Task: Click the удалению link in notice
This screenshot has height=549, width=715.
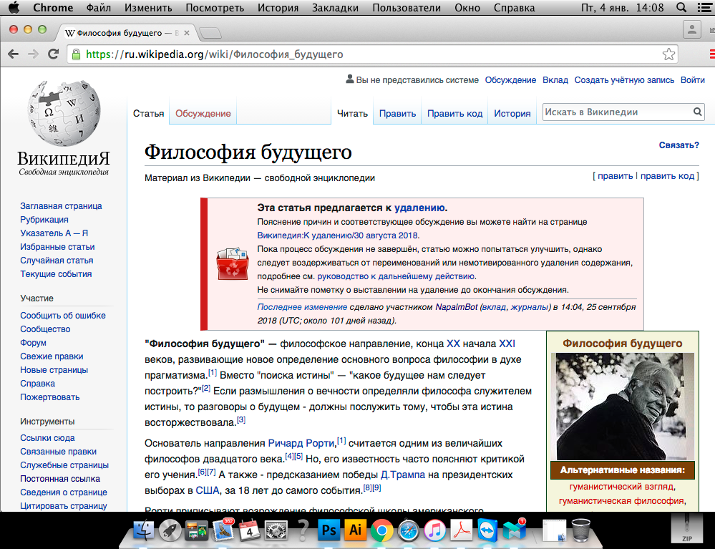Action: coord(419,208)
